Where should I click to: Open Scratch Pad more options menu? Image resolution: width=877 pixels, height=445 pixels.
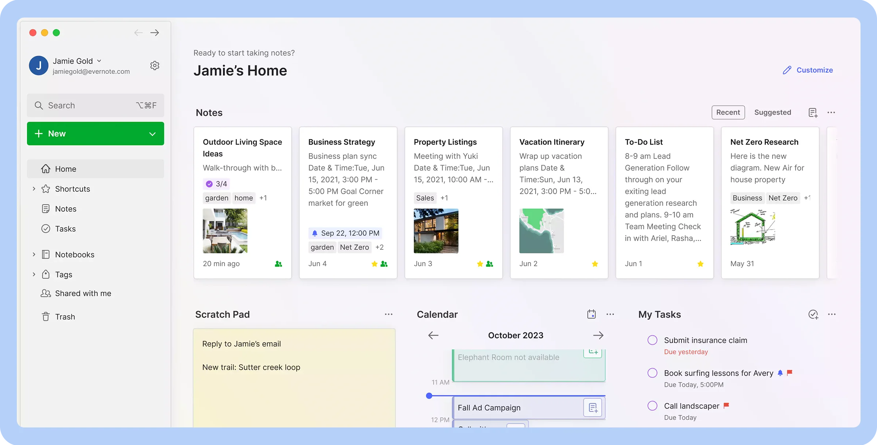coord(388,314)
